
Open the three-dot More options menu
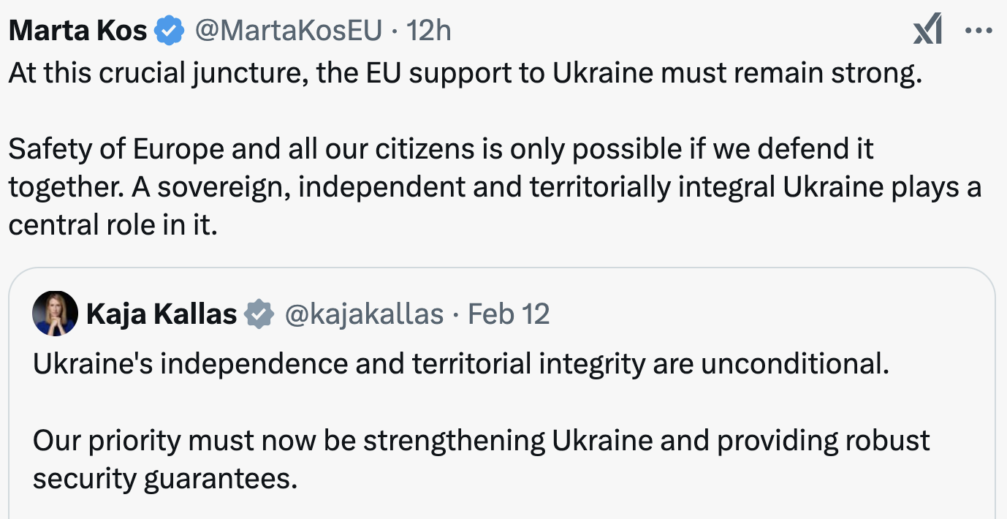click(978, 31)
